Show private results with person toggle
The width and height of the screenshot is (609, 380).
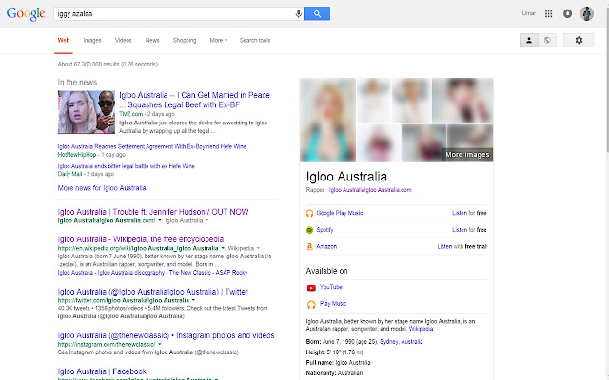point(529,40)
